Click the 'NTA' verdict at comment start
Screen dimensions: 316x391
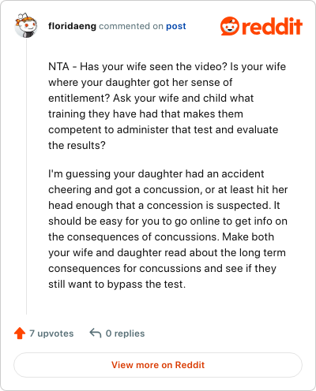[58, 66]
